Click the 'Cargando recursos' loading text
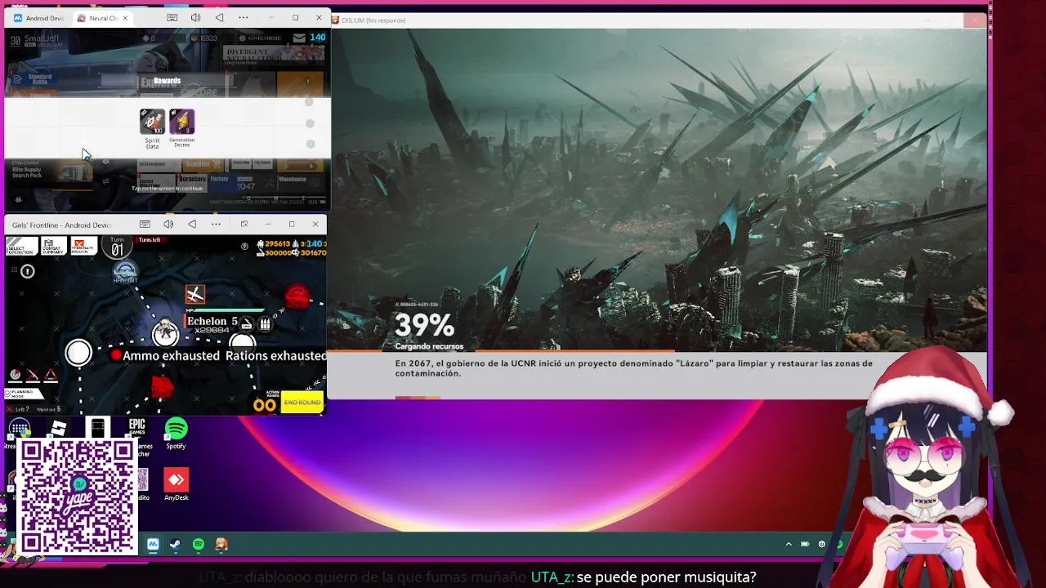 429,346
